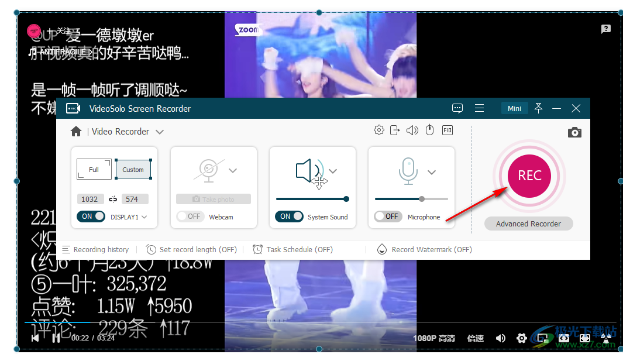This screenshot has width=623, height=354.
Task: Toggle the aspect ratio lock link icon
Action: point(113,199)
